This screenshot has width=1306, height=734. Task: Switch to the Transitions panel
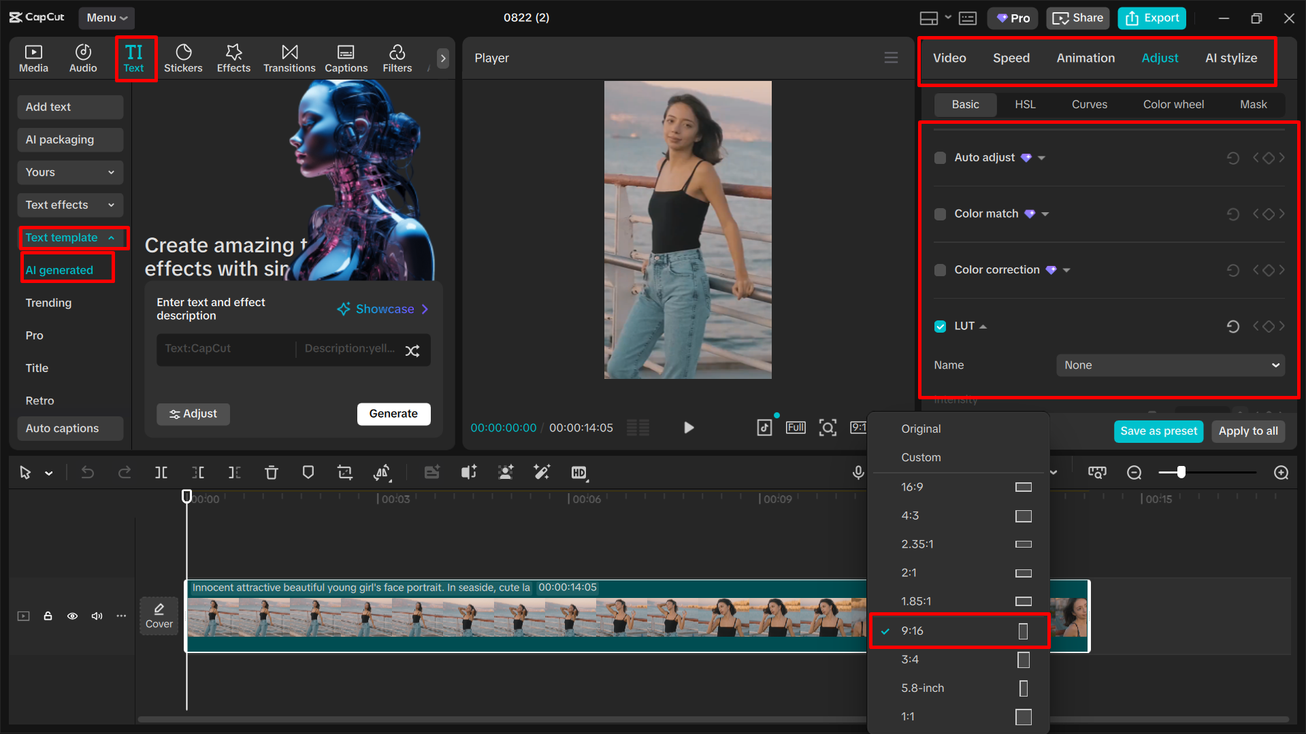(289, 58)
